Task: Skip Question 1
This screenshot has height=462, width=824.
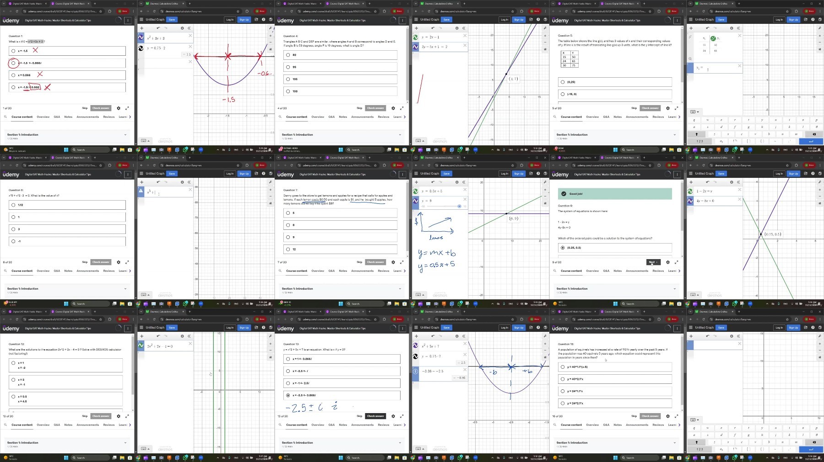Action: click(x=85, y=108)
